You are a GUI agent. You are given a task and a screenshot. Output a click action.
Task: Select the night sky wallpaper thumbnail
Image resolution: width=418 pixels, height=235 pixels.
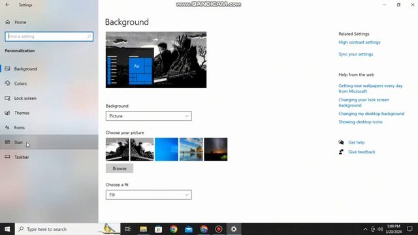(x=216, y=149)
